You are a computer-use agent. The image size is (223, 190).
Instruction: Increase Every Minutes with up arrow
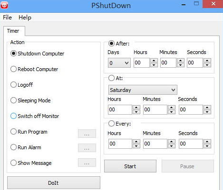172,142
